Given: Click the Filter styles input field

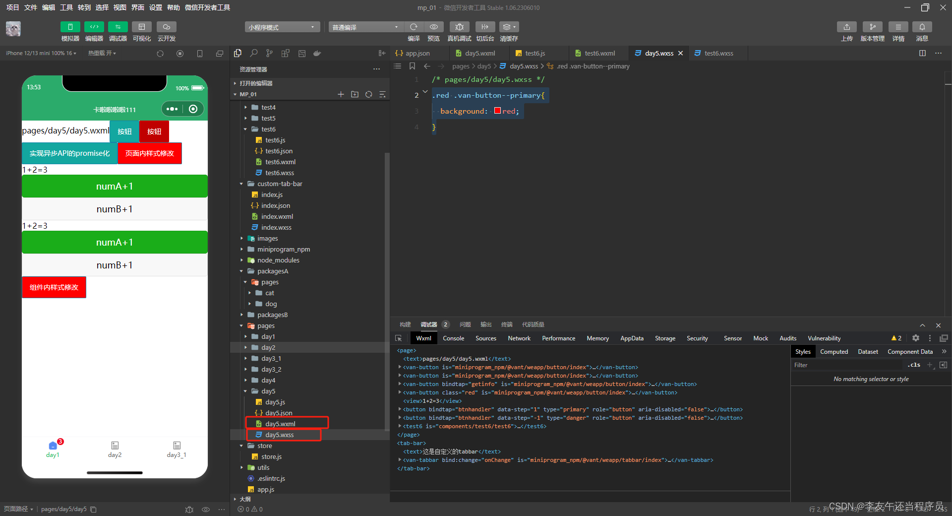Looking at the screenshot, I should pos(848,365).
